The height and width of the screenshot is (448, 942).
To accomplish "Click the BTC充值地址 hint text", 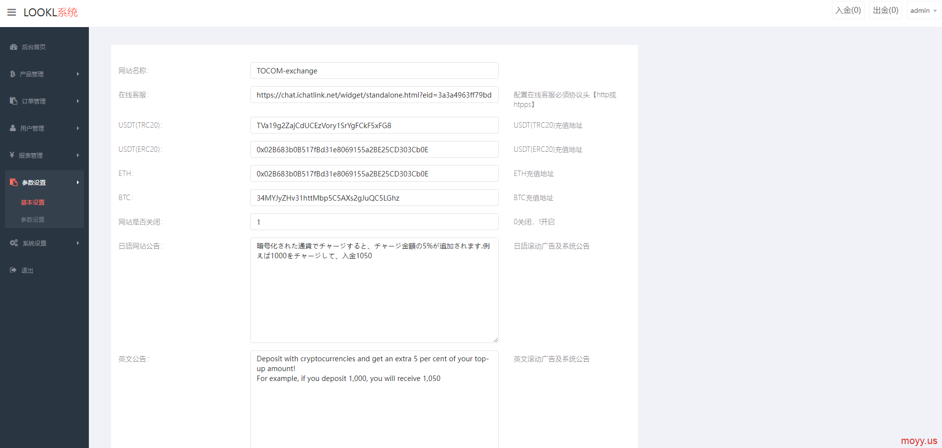I will click(x=533, y=198).
